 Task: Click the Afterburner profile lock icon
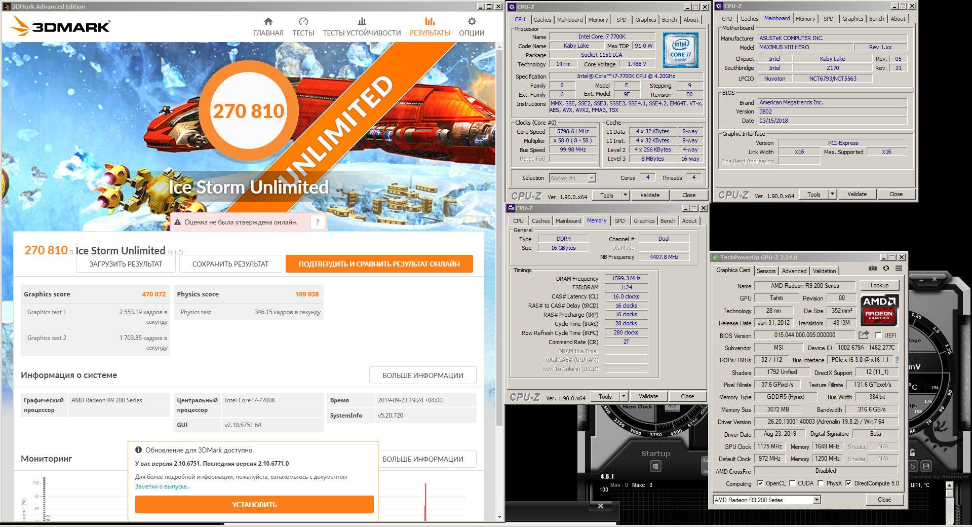[x=912, y=452]
